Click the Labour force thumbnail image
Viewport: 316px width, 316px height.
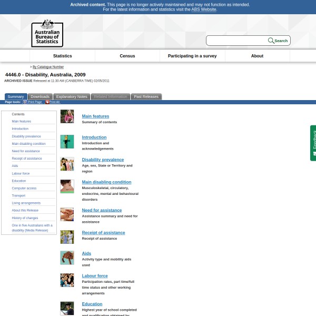67,280
